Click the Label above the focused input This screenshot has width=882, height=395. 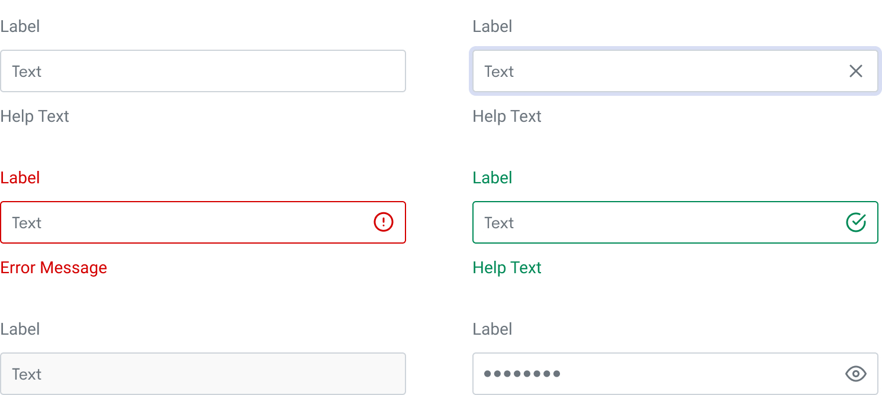coord(492,26)
